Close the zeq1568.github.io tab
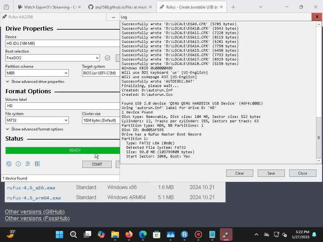This screenshot has height=242, width=323. pyautogui.click(x=150, y=7)
